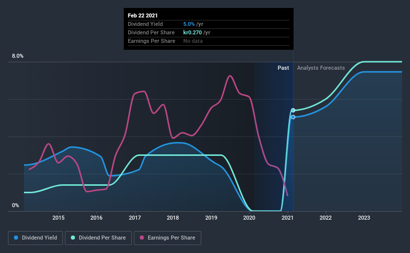This screenshot has height=253, width=410.
Task: Click the 2016 label on the x-axis
Action: (x=96, y=218)
